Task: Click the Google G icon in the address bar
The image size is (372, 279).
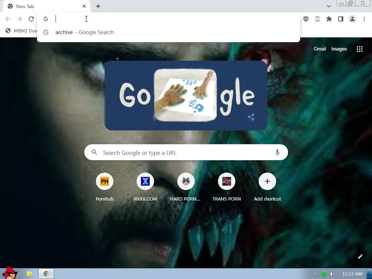Action: [x=46, y=19]
